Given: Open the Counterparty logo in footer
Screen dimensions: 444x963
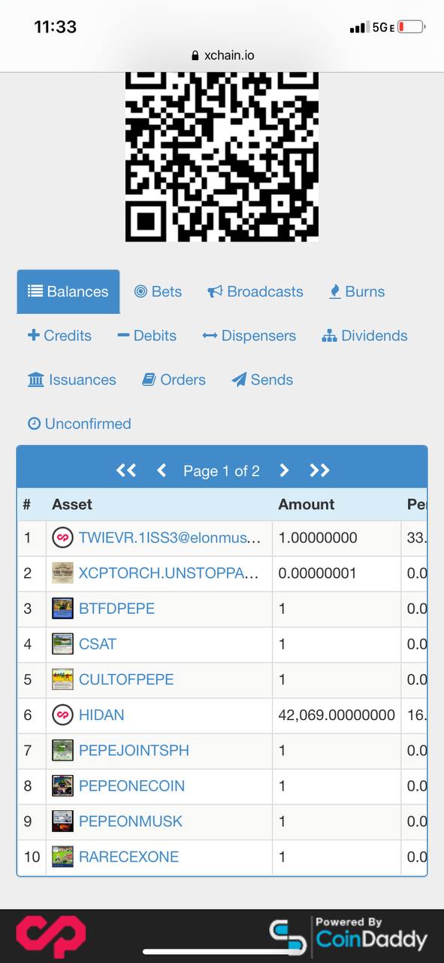Looking at the screenshot, I should click(51, 937).
